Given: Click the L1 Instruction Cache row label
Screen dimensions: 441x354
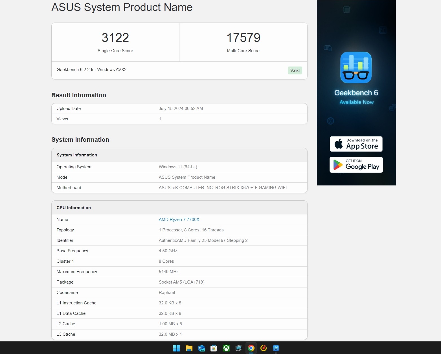Looking at the screenshot, I should pos(76,303).
